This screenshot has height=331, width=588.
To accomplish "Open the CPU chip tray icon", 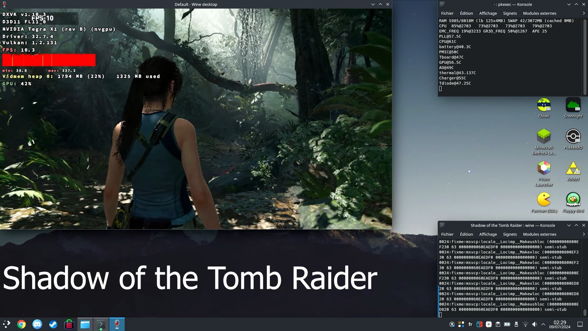I will tap(489, 324).
